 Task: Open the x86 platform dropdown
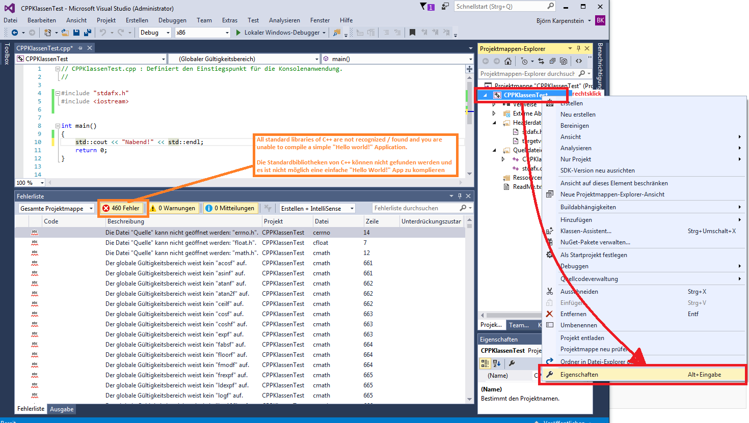point(202,33)
